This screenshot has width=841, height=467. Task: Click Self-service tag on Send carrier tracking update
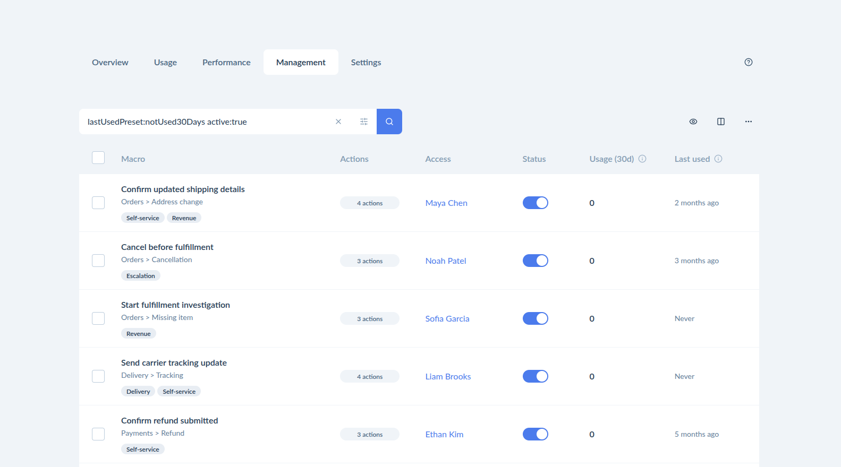[x=179, y=391]
